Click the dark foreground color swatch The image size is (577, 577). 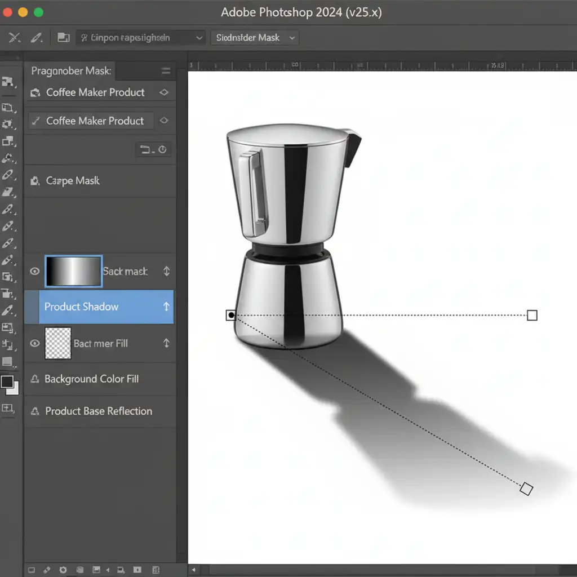[x=7, y=382]
